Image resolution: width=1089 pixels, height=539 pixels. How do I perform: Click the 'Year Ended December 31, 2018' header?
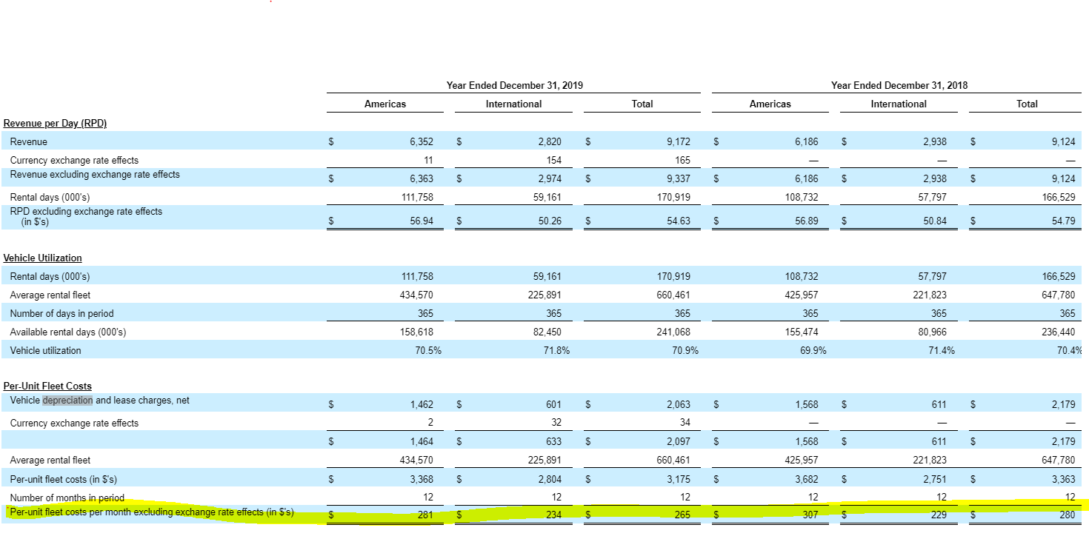pyautogui.click(x=899, y=85)
